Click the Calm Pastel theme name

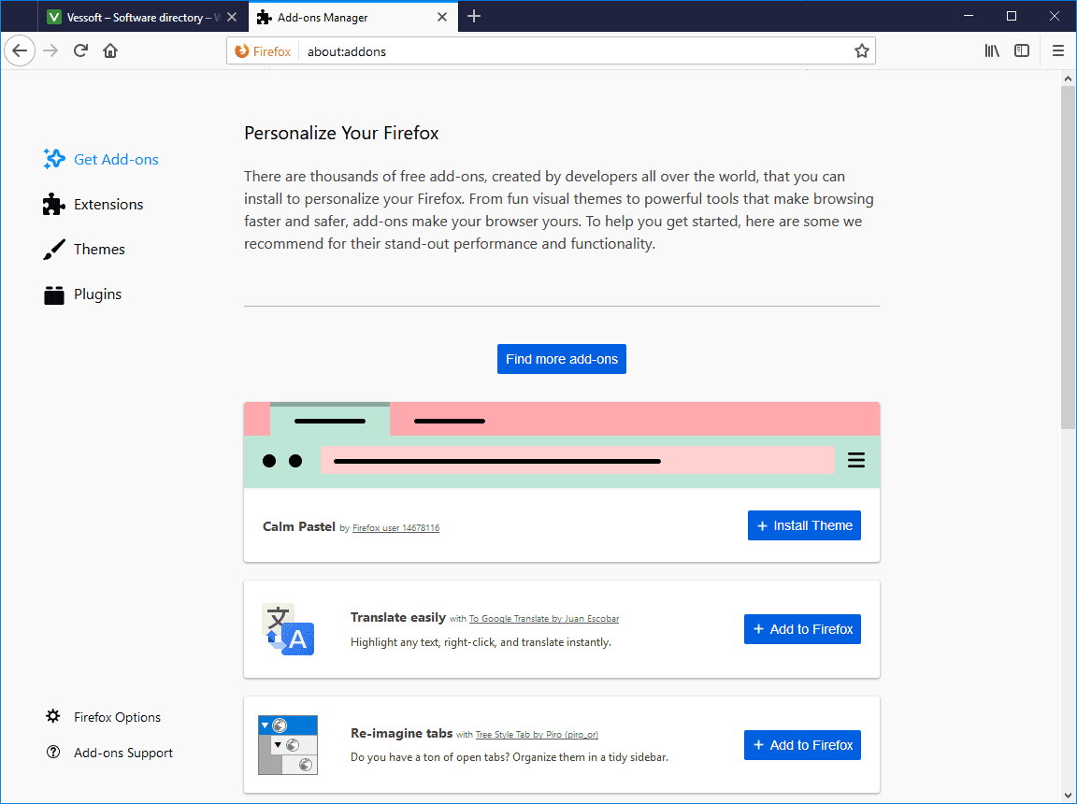point(299,526)
